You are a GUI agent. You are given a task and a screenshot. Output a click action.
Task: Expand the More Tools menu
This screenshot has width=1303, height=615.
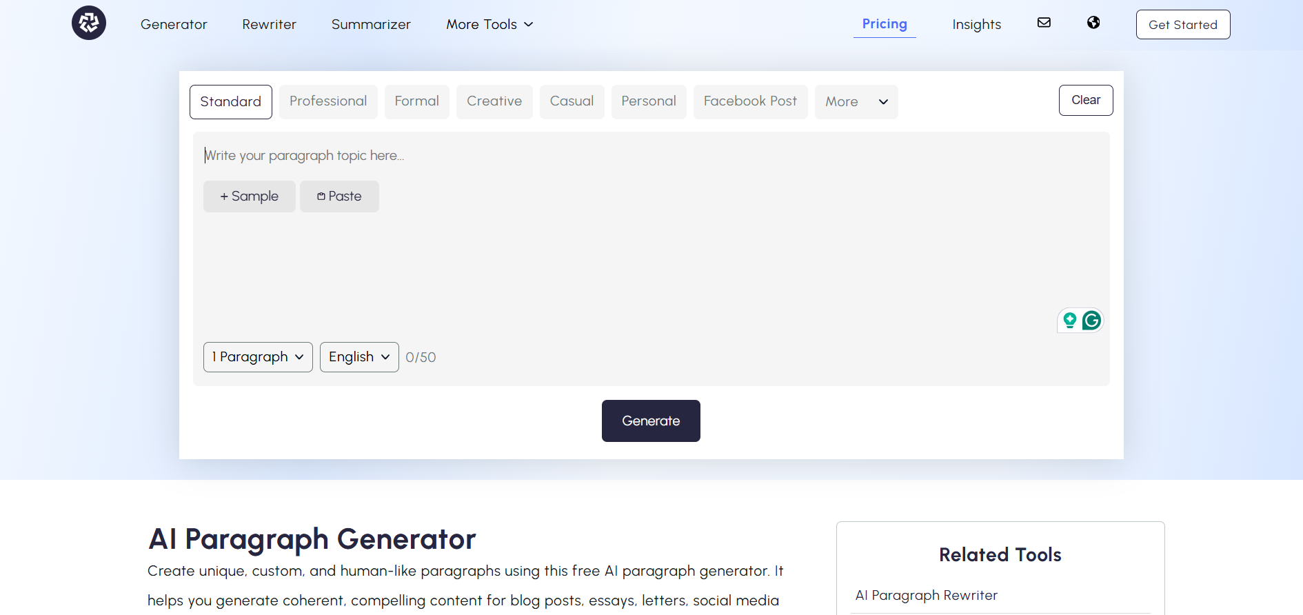coord(489,24)
